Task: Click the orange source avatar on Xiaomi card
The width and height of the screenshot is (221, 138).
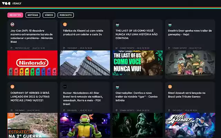Action: coord(65,24)
